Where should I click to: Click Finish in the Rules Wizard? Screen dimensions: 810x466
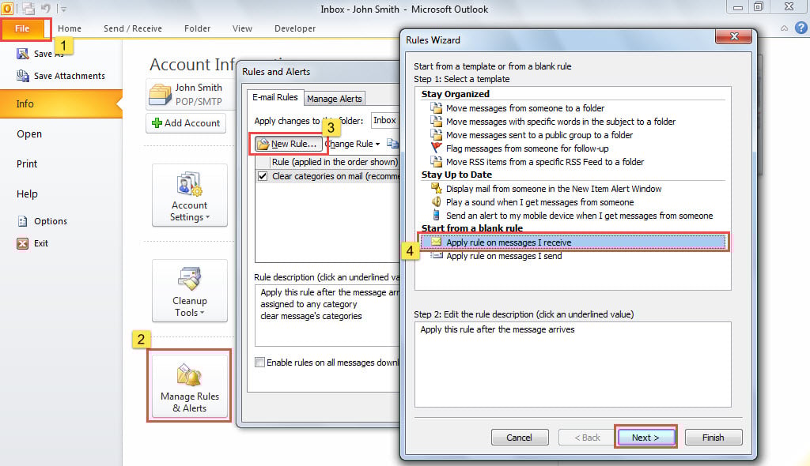coord(713,437)
